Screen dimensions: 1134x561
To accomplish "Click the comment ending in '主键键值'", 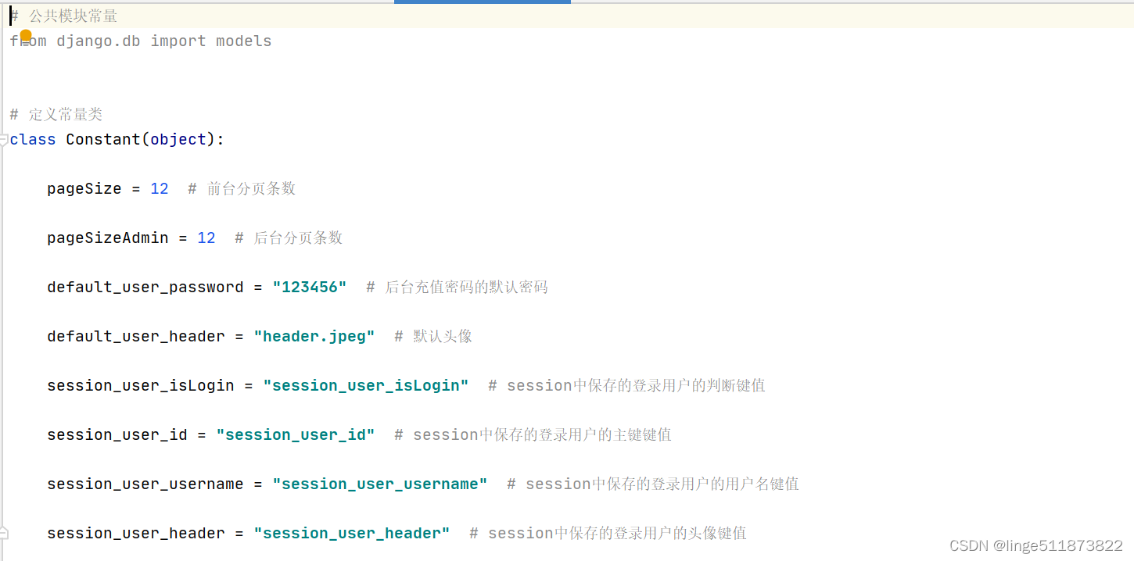I will [533, 435].
